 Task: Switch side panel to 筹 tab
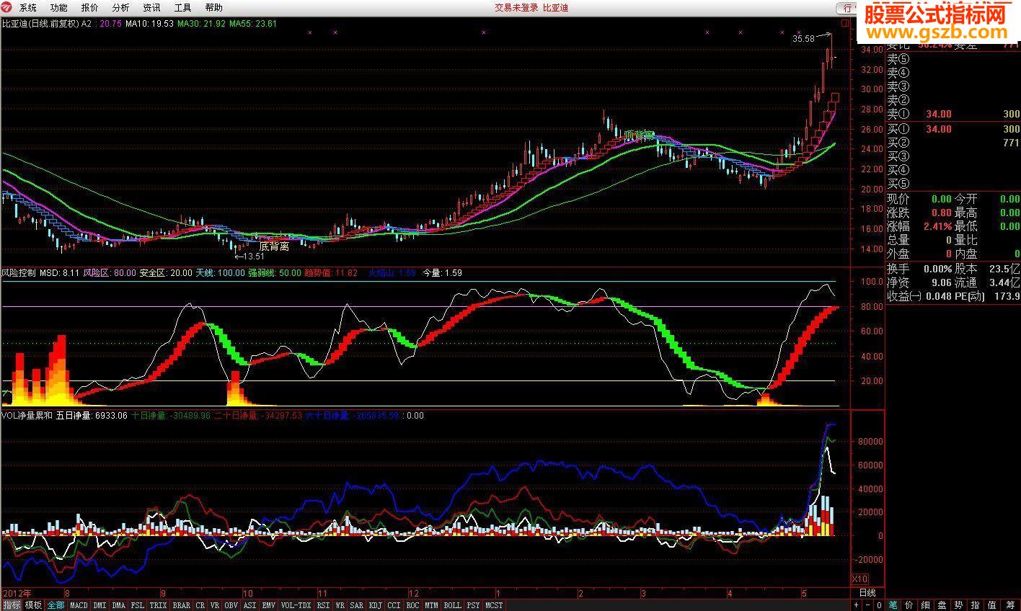[x=1010, y=605]
